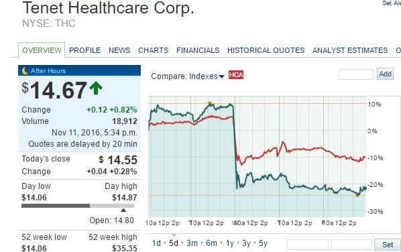Click the open price triangle marker
This screenshot has width=401, height=252.
pos(123,210)
